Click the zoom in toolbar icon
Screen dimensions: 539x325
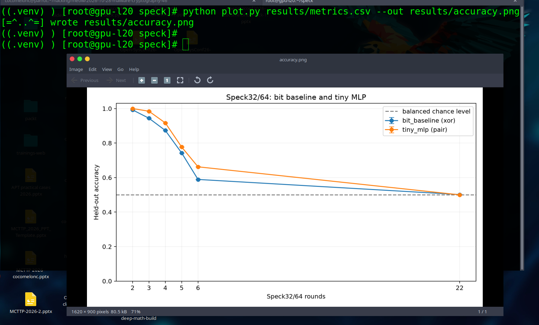click(x=141, y=80)
